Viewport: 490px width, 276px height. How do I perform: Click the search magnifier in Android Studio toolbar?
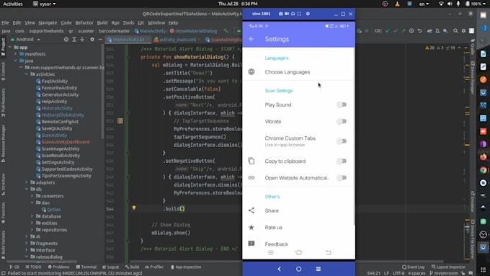pyautogui.click(x=455, y=31)
